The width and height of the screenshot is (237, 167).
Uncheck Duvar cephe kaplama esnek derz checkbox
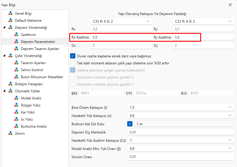[x=73, y=56]
